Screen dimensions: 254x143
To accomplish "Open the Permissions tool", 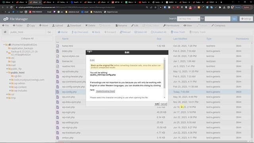I will (171, 25).
